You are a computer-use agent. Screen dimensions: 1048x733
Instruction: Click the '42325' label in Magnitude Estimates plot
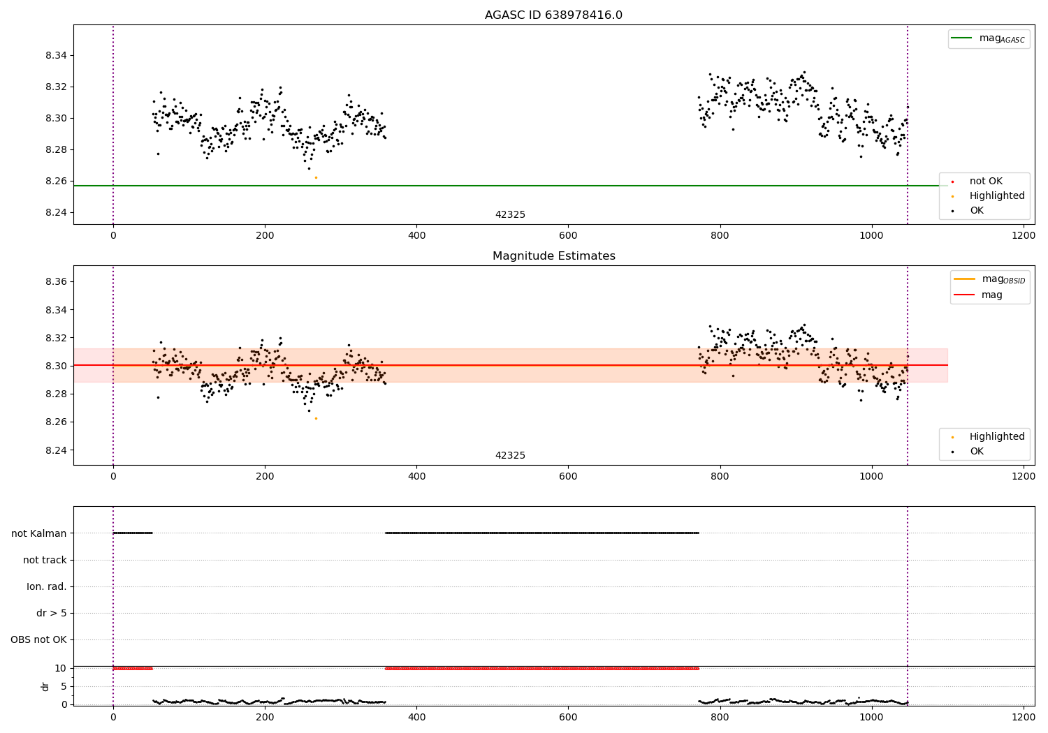point(510,456)
